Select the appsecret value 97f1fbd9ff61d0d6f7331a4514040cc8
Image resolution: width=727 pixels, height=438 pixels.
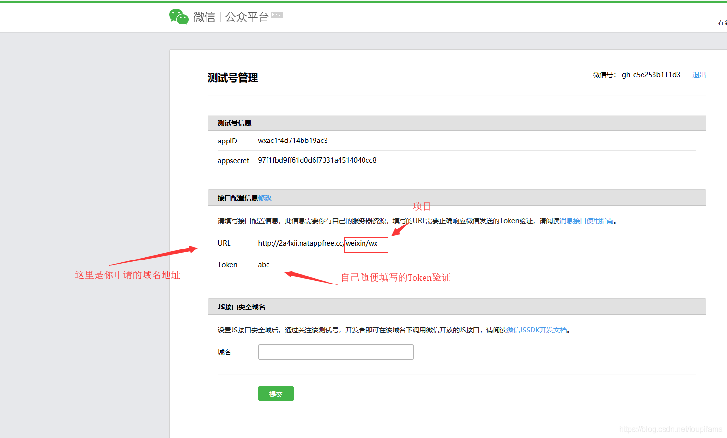pyautogui.click(x=317, y=160)
